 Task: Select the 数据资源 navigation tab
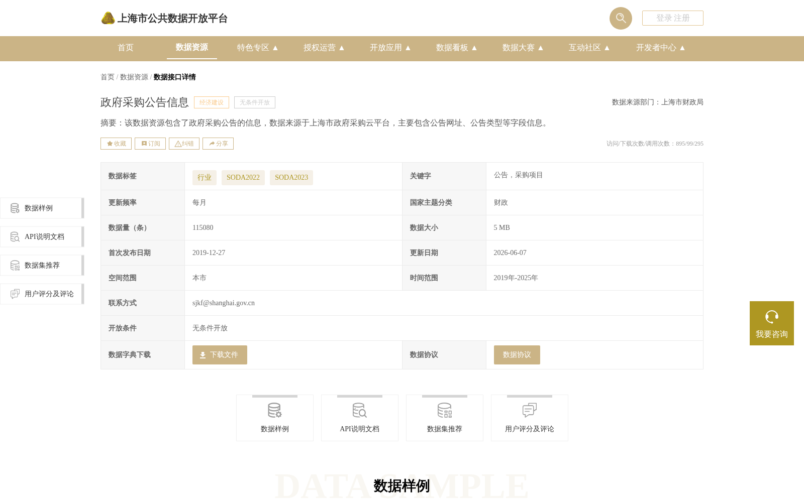point(192,47)
